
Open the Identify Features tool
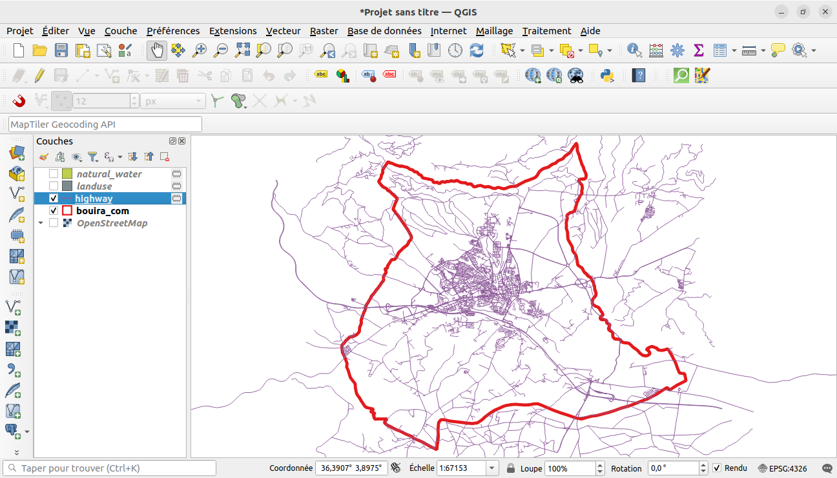[635, 50]
